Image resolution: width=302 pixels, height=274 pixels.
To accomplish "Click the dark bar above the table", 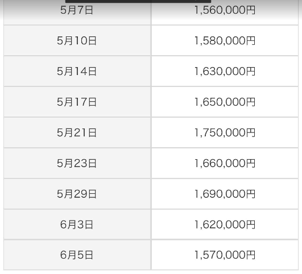I will pos(138,1).
